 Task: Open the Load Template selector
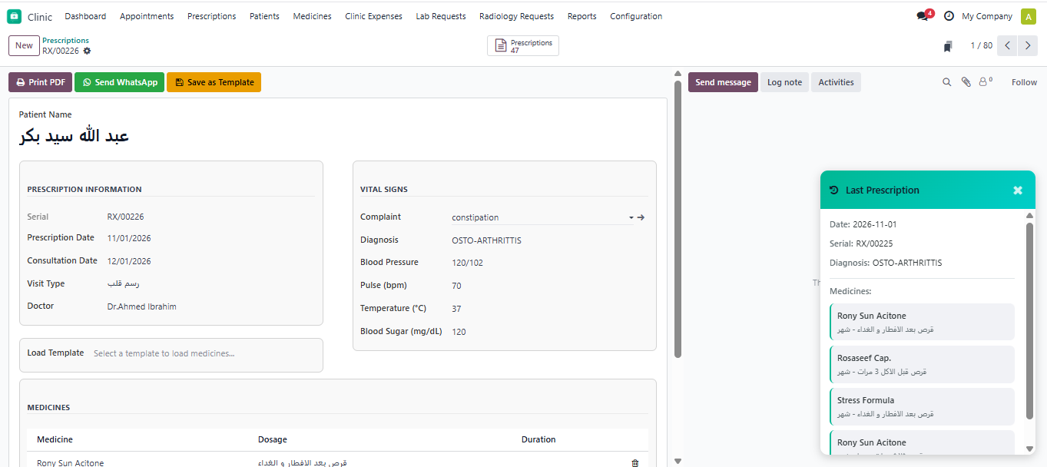tap(203, 353)
